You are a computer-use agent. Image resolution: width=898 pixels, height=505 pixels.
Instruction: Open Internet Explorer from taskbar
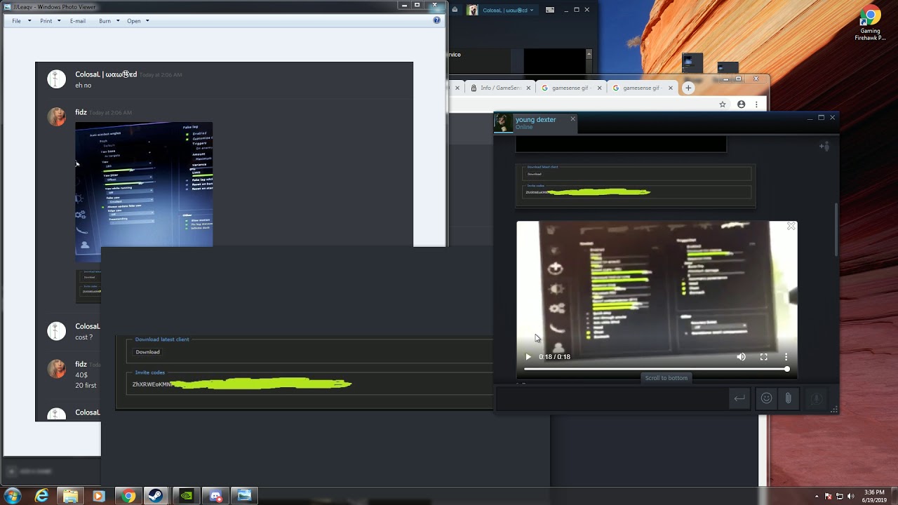coord(42,496)
